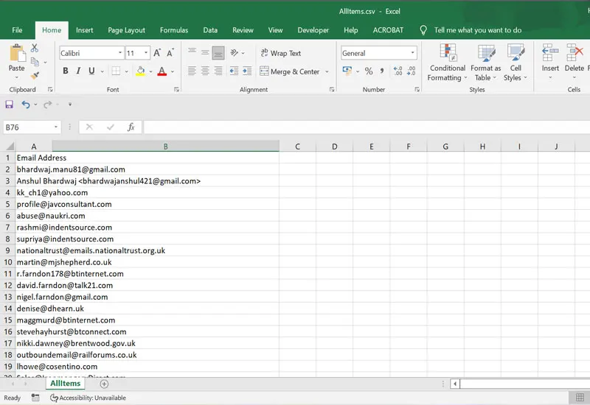
Task: Click the Accounting Number Format icon
Action: click(347, 71)
